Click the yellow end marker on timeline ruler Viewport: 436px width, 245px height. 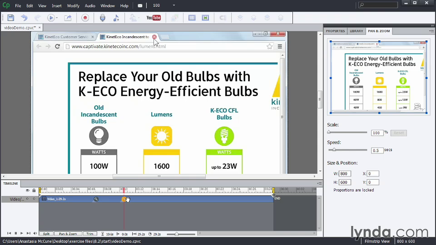[x=273, y=190]
